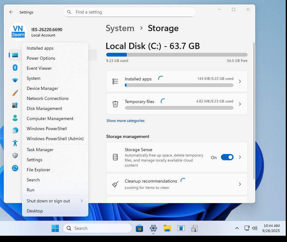Click the network tray icon

(247, 228)
